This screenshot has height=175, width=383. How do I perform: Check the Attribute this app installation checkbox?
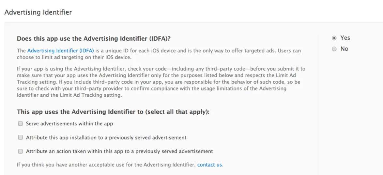pyautogui.click(x=21, y=138)
